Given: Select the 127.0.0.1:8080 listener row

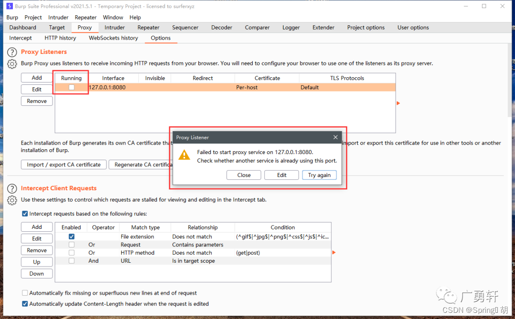Looking at the screenshot, I should (x=225, y=87).
